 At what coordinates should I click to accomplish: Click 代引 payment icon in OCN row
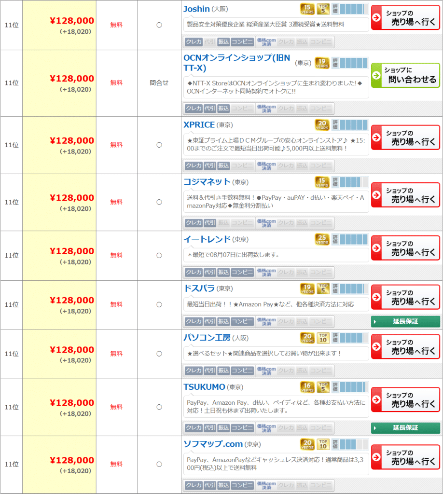coord(210,109)
